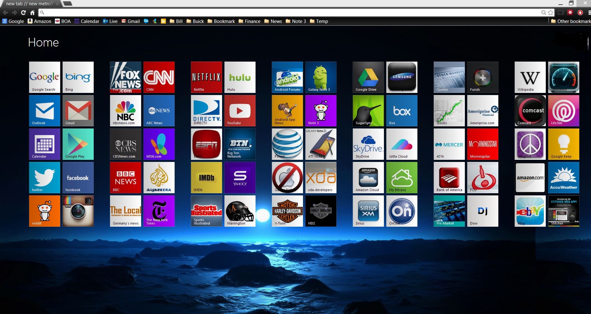Expand the Buick bookmarks folder
This screenshot has height=314, width=591.
pos(195,21)
